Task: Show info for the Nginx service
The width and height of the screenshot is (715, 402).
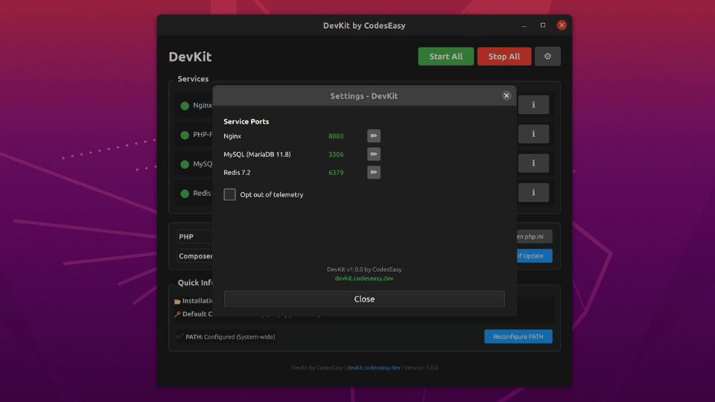Action: pos(533,105)
